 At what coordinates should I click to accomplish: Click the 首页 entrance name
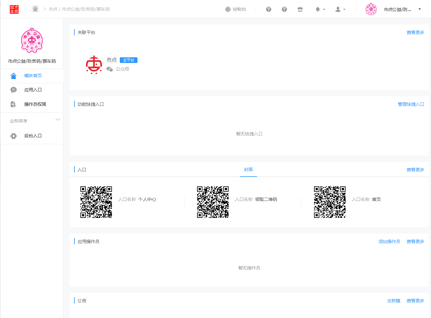pyautogui.click(x=376, y=199)
